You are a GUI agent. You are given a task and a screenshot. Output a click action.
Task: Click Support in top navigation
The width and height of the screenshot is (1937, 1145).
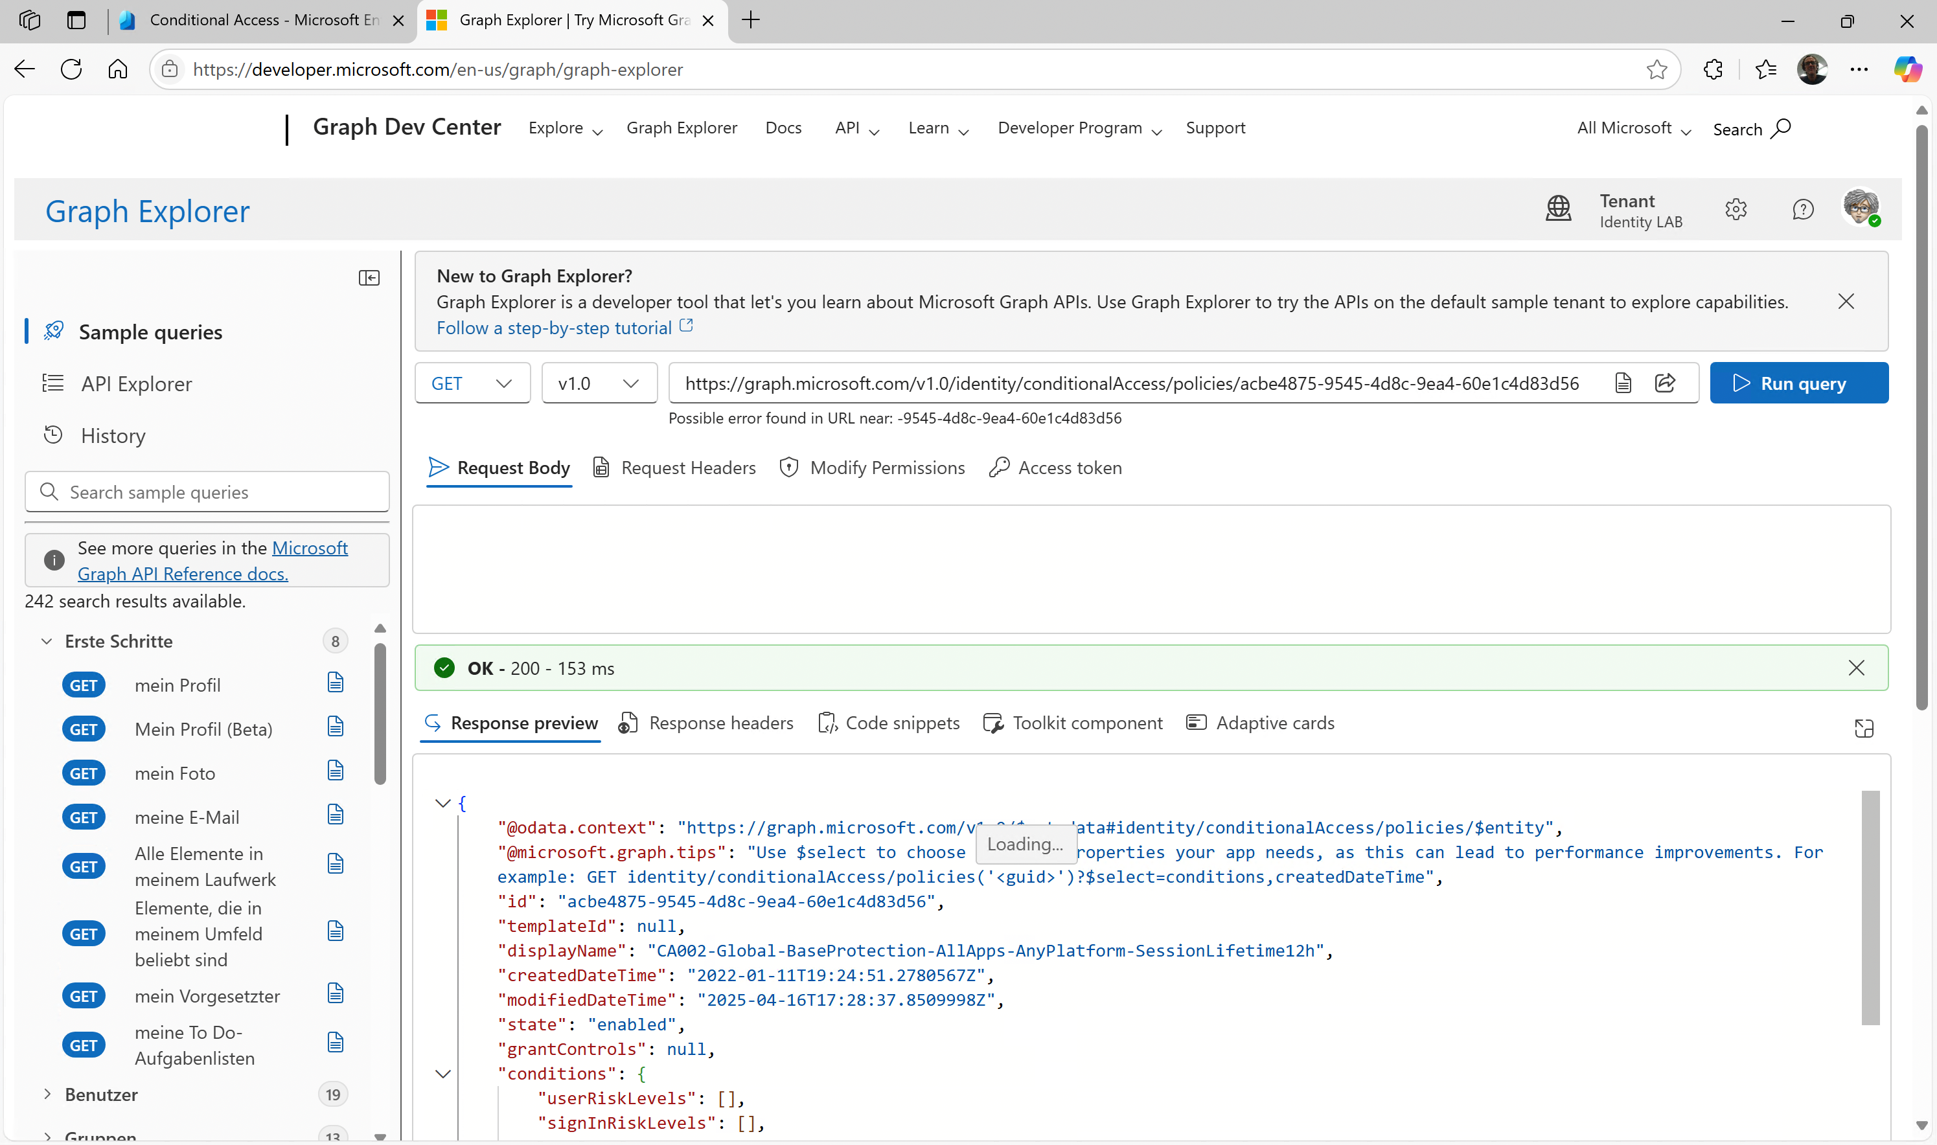coord(1215,128)
